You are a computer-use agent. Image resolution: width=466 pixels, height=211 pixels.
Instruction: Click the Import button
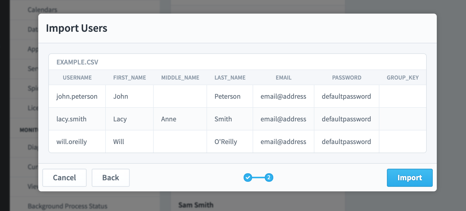point(410,178)
